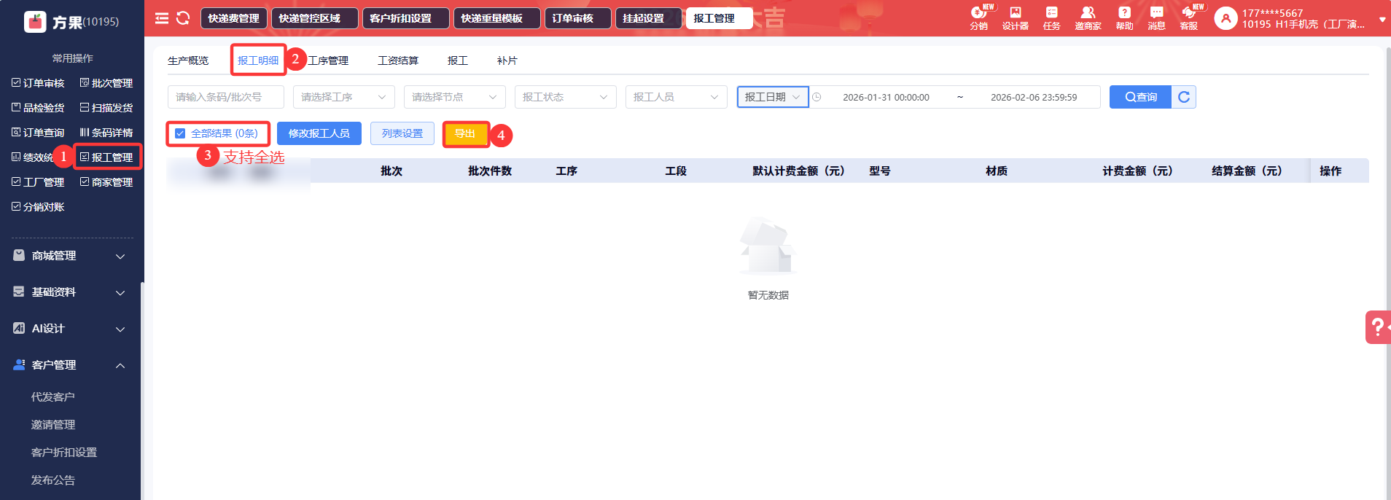Expand the AI设计 sidebar section
Image resolution: width=1391 pixels, height=500 pixels.
pyautogui.click(x=70, y=329)
